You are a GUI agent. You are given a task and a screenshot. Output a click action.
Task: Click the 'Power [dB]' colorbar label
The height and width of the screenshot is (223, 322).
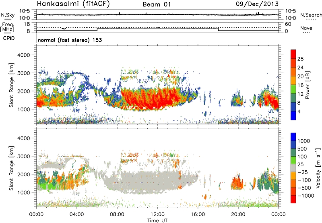click(307, 85)
